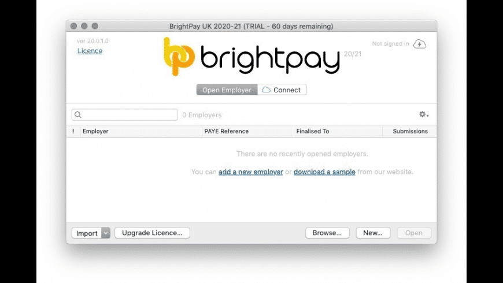The image size is (503, 283).
Task: Click the download a sample link
Action: pyautogui.click(x=324, y=172)
